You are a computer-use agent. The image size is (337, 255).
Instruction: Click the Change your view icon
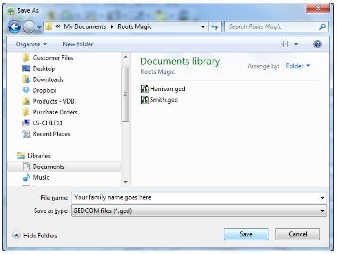pyautogui.click(x=284, y=44)
